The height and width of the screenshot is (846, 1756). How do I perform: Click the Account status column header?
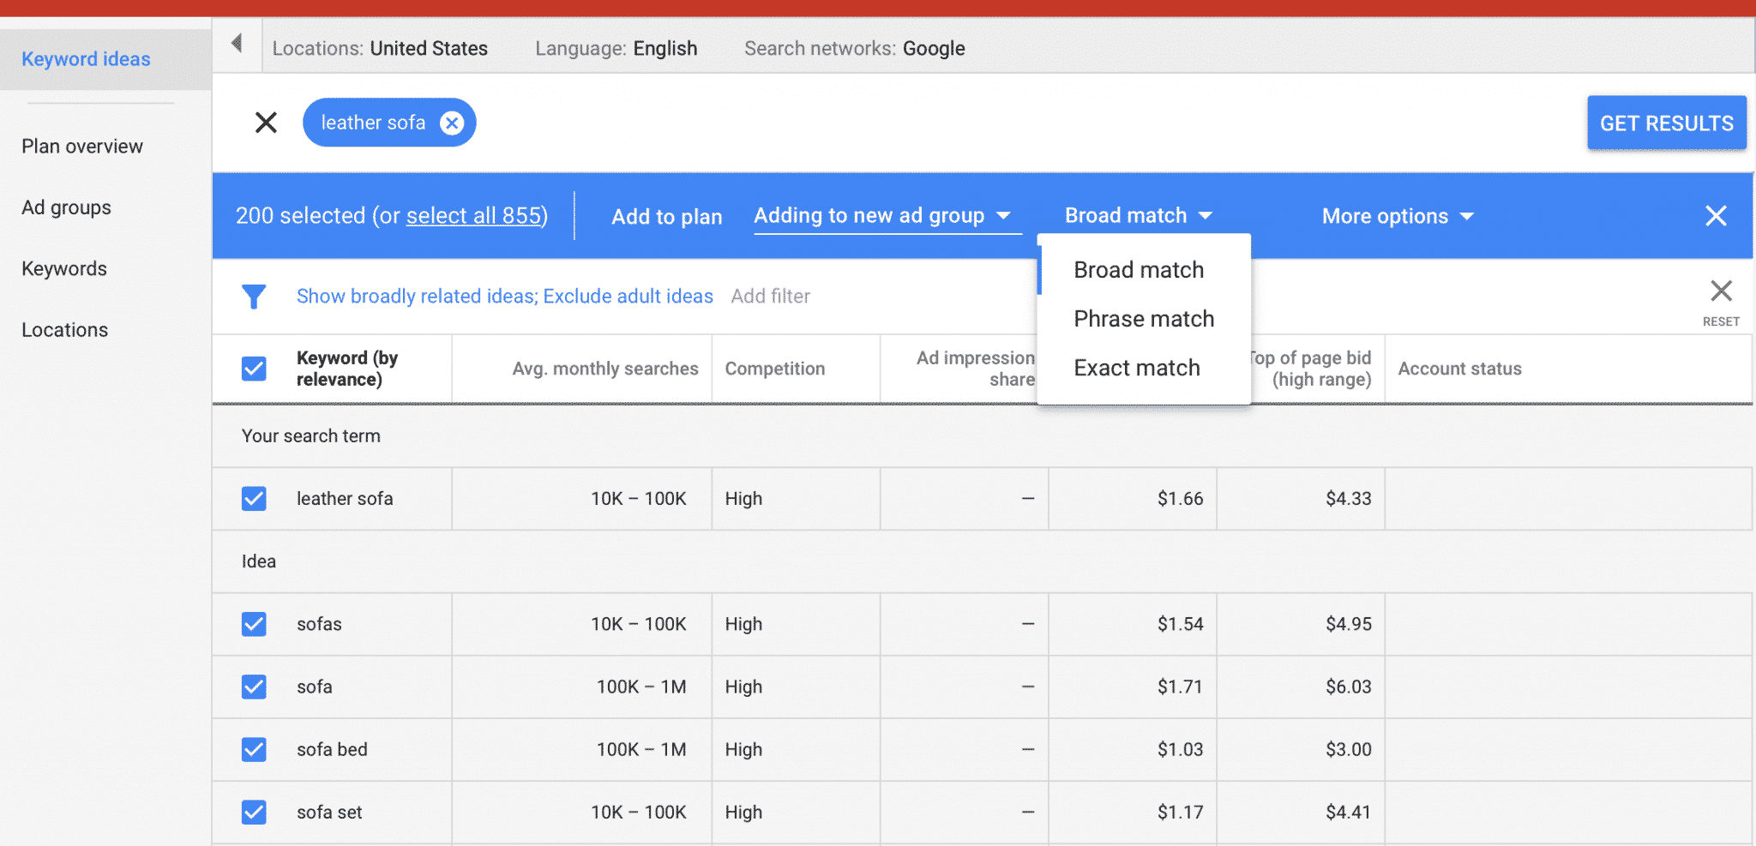coord(1459,369)
